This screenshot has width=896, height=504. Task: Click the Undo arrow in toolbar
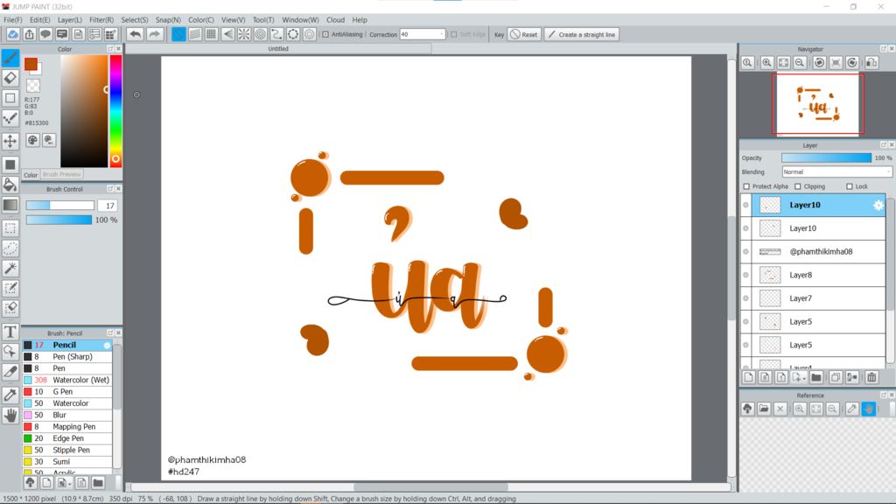135,34
